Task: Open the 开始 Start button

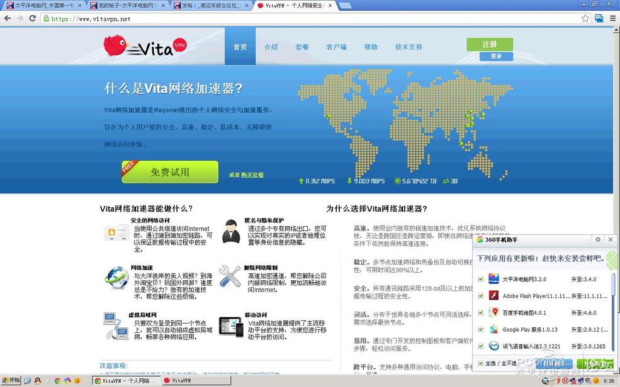Action: (x=11, y=380)
